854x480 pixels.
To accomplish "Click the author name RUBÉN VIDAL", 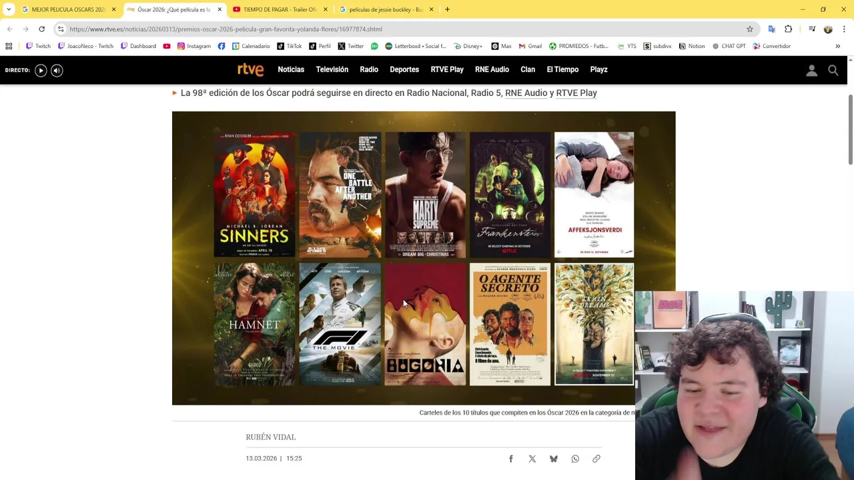I will coord(271,437).
